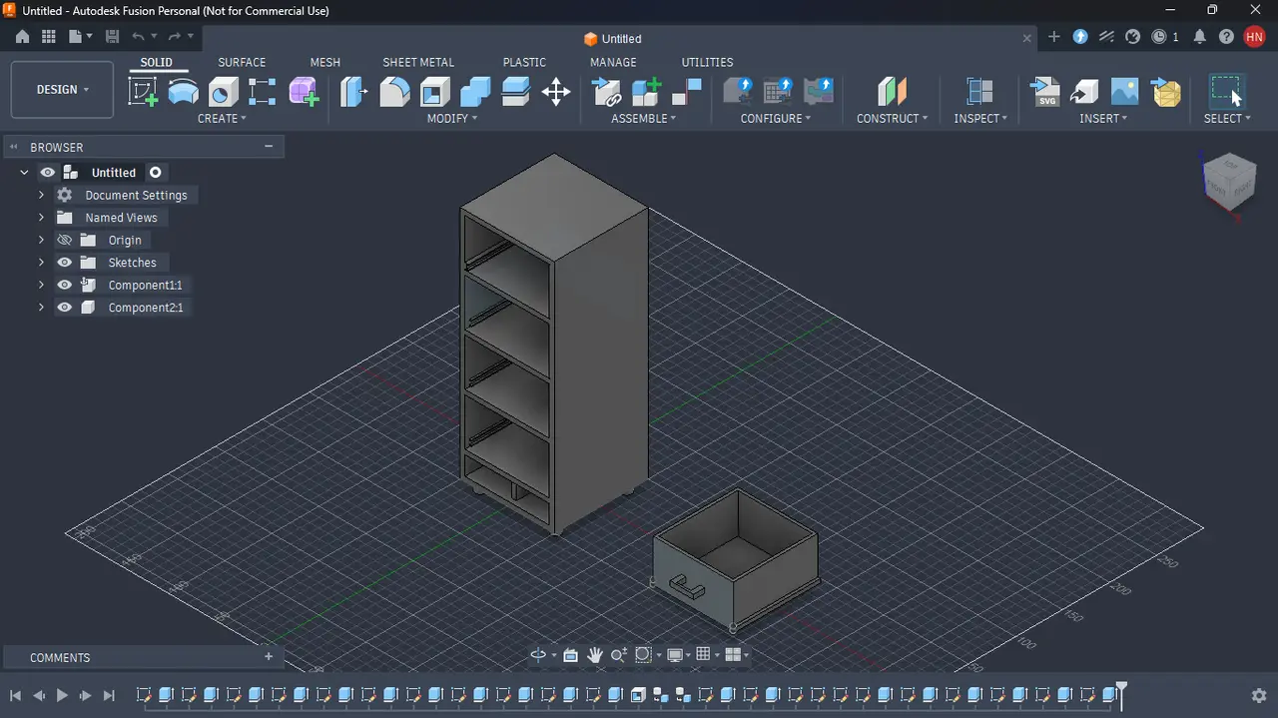Collapse the Untitled root node
Screen dimensions: 1278x718
[24, 173]
